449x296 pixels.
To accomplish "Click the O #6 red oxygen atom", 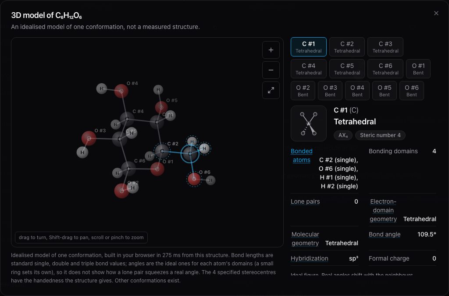I will (194, 179).
